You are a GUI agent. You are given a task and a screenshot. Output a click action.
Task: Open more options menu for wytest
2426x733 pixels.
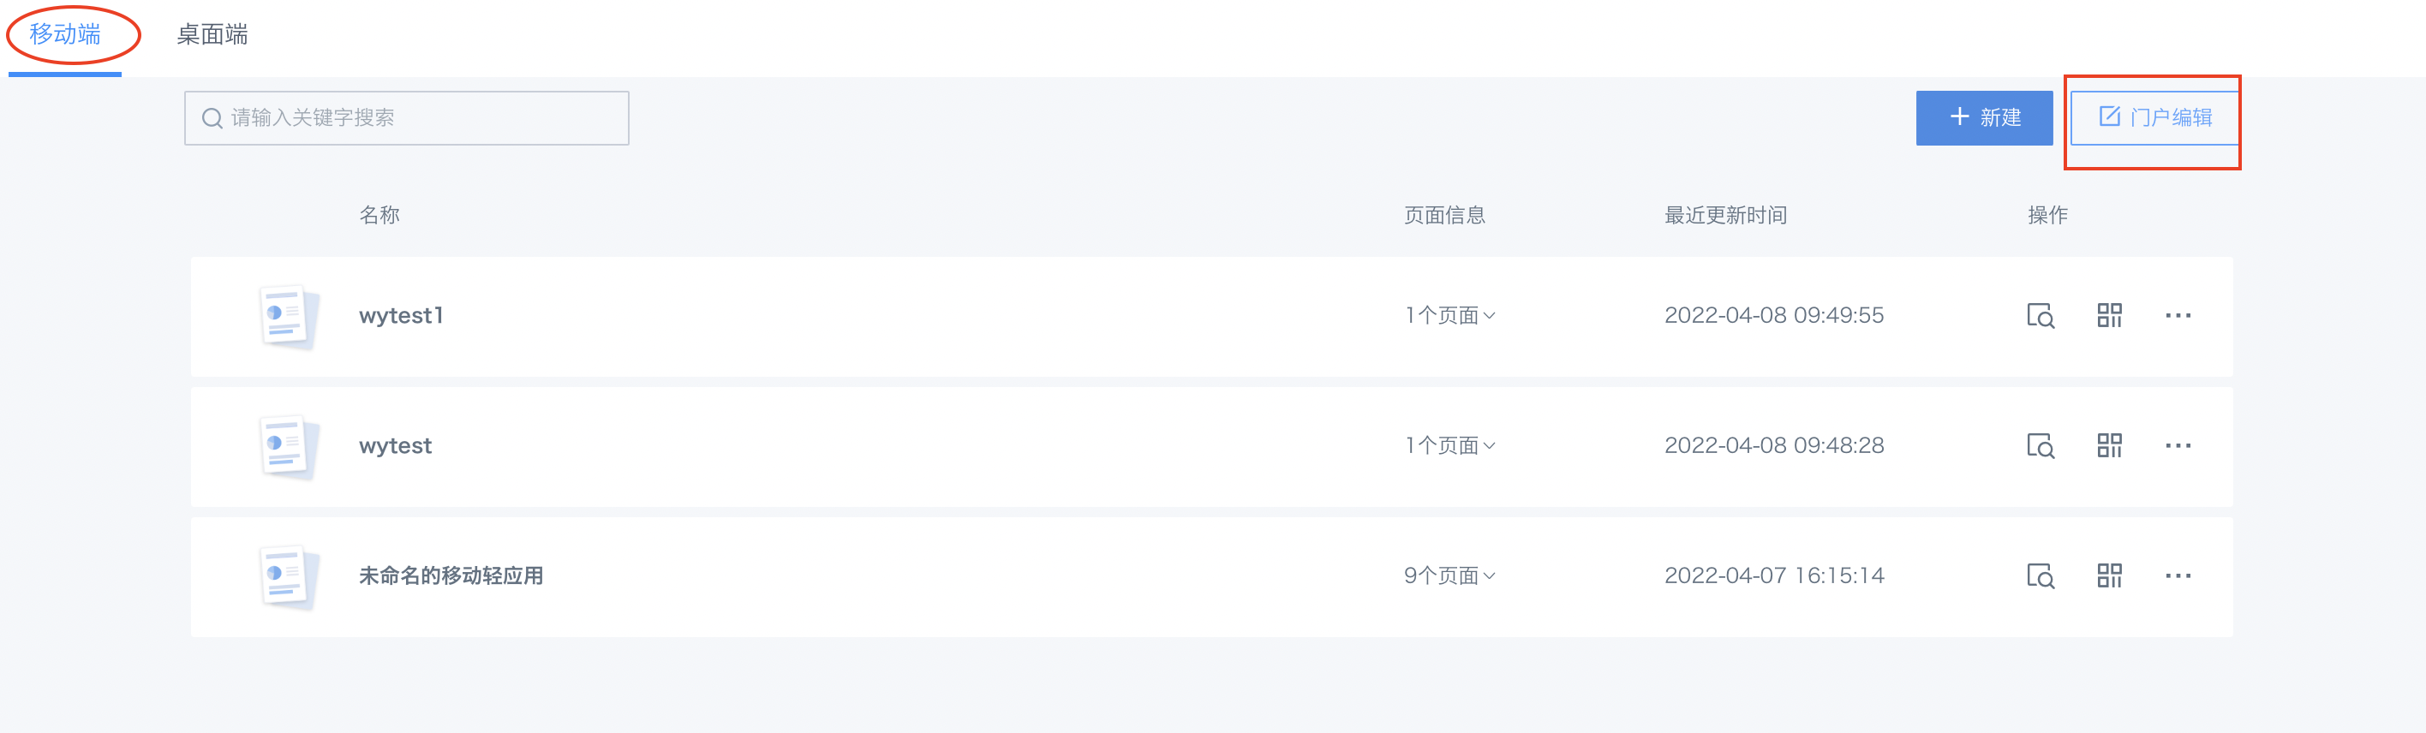tap(2178, 446)
